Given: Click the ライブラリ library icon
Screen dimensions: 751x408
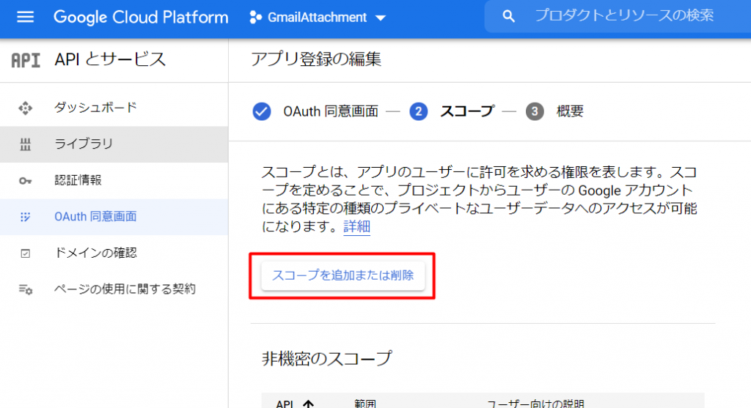Looking at the screenshot, I should point(26,144).
